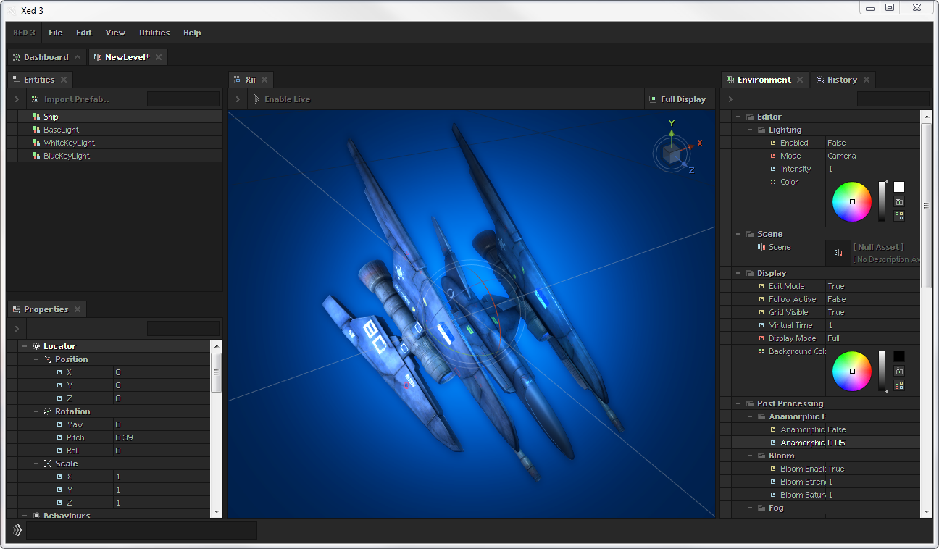Screen dimensions: 939x549
Task: Close the History panel tab
Action: pyautogui.click(x=867, y=80)
